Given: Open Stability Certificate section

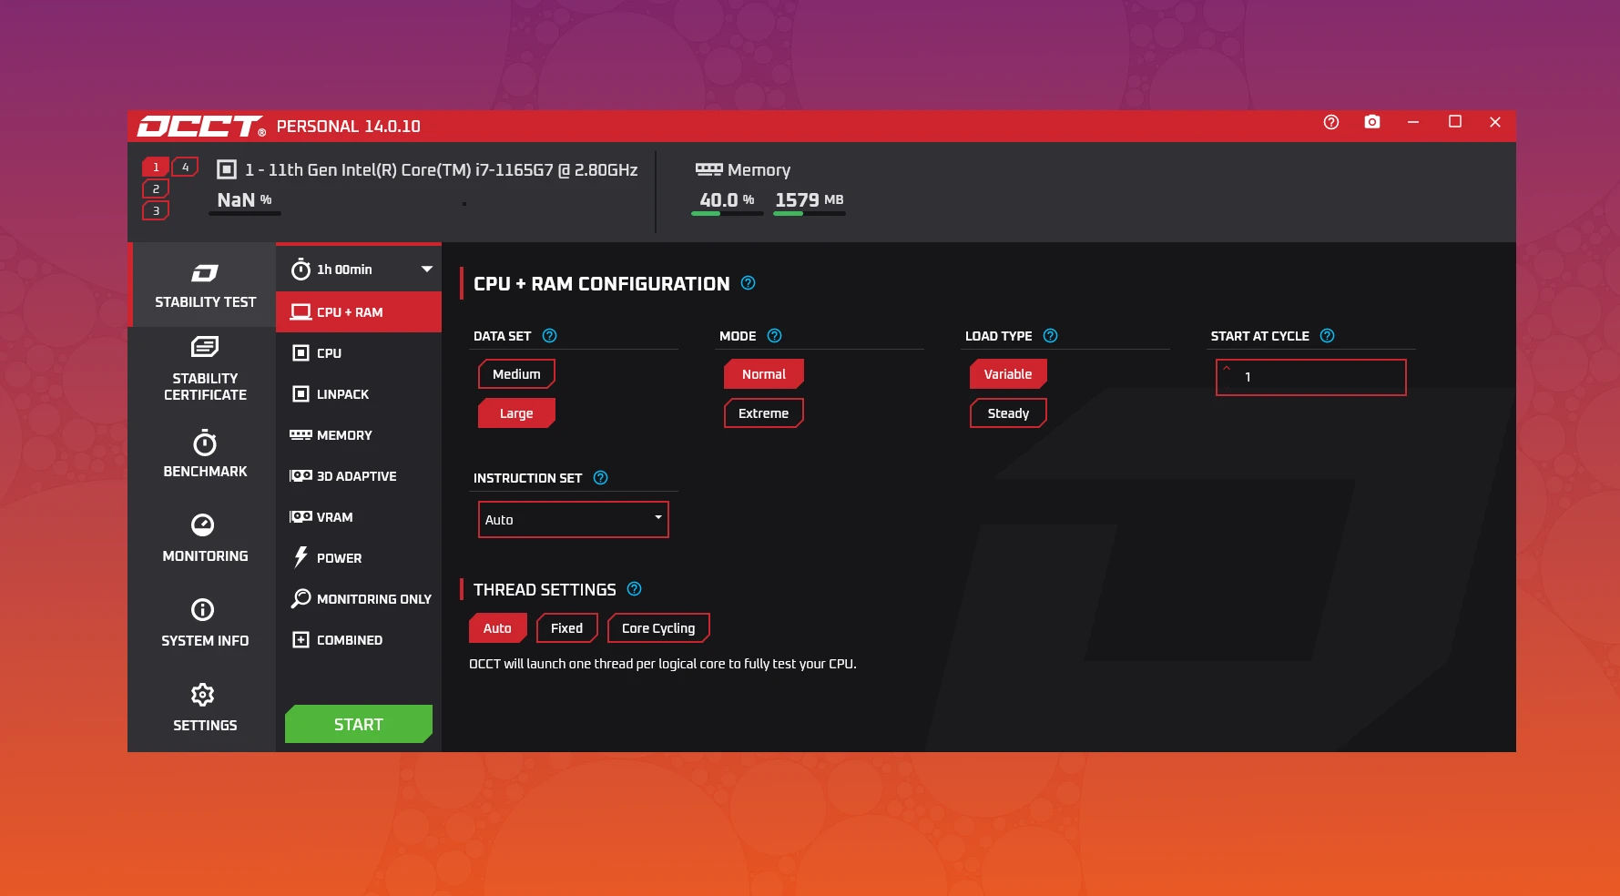Looking at the screenshot, I should tap(205, 369).
